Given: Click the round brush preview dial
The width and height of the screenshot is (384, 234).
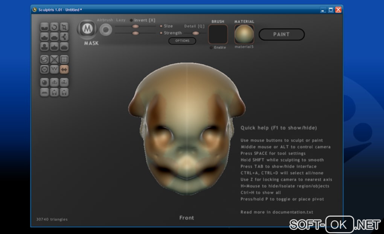Looking at the screenshot, I should tap(106, 30).
